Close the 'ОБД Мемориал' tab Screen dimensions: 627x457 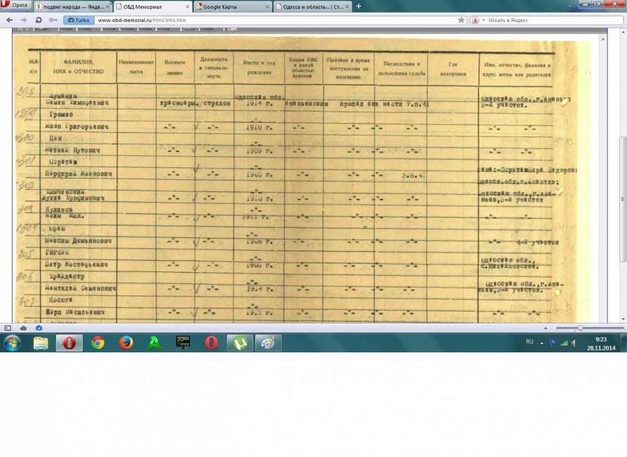click(x=187, y=7)
